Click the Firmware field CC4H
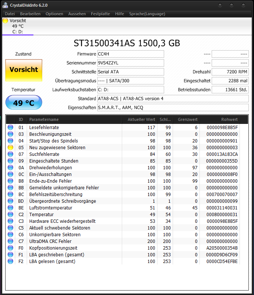 [x=131, y=54]
